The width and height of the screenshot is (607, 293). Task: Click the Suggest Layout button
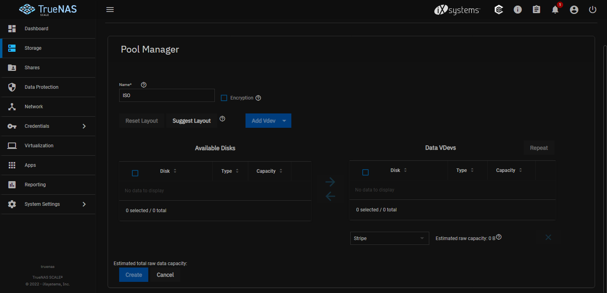coord(192,121)
